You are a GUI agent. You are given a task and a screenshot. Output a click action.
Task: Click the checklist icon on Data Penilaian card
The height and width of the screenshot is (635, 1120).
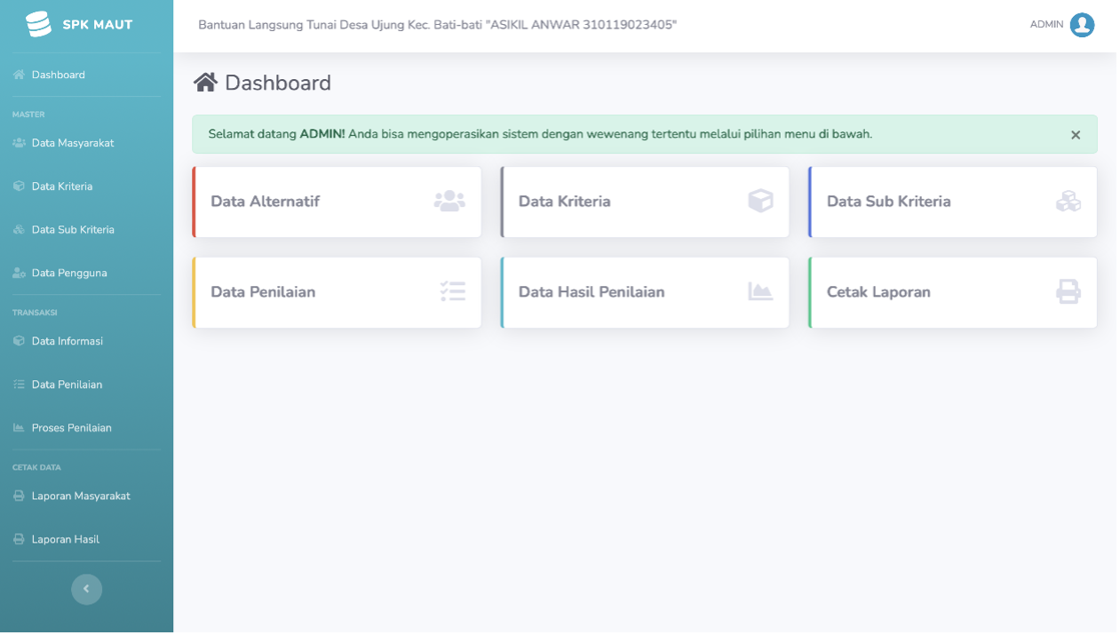453,292
